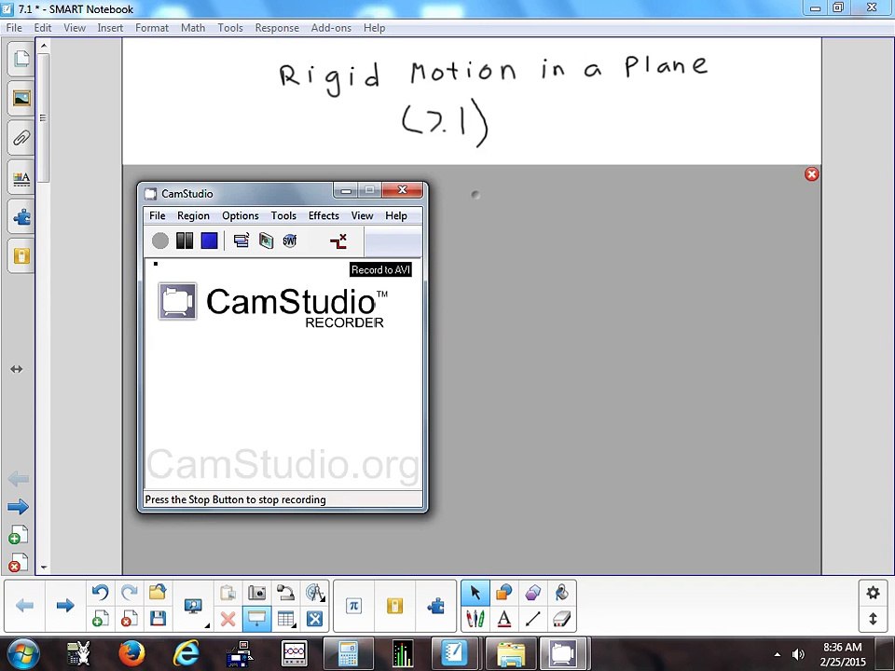This screenshot has width=895, height=671.
Task: Choose the Fill paint bucket tool
Action: click(561, 593)
